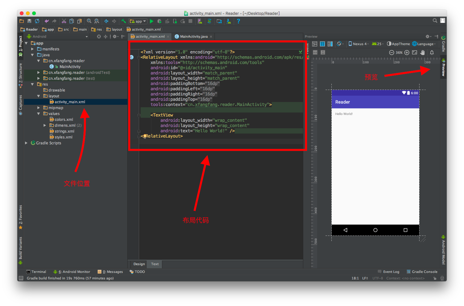Toggle Design plus Blueprint view icon
Image resolution: width=464 pixels, height=306 pixels.
tap(330, 44)
